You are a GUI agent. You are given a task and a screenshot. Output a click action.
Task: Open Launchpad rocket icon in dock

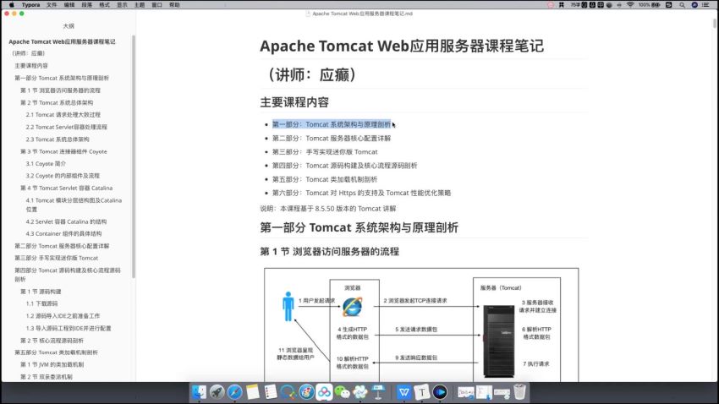(x=217, y=392)
